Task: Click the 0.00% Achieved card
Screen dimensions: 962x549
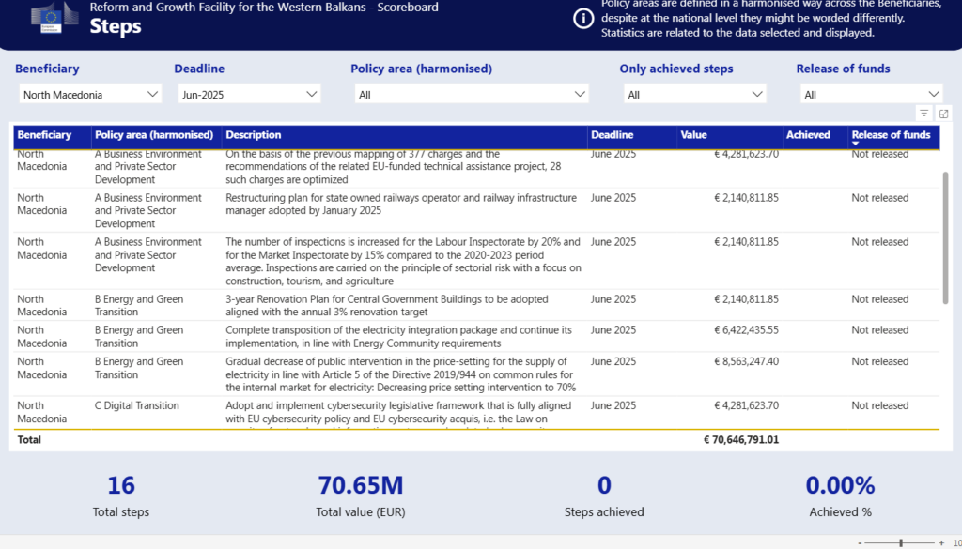Action: tap(840, 496)
